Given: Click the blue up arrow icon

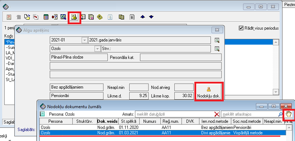Looking at the screenshot, I should click(x=142, y=17).
